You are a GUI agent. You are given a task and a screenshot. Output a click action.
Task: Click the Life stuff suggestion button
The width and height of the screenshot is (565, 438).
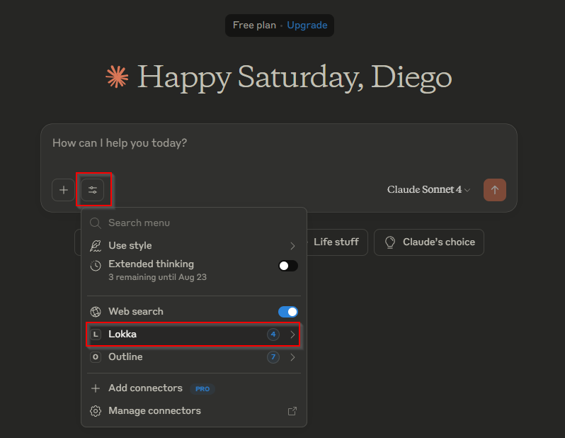pyautogui.click(x=336, y=242)
